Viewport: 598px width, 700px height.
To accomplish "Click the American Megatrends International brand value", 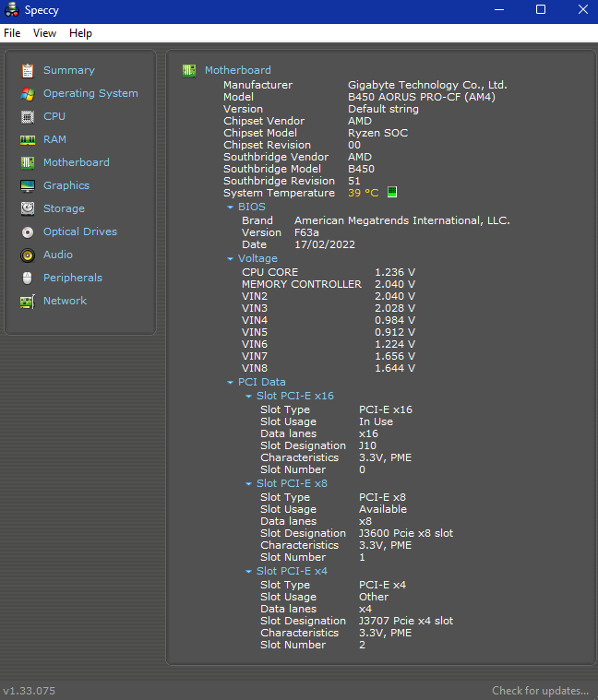I will [x=402, y=220].
